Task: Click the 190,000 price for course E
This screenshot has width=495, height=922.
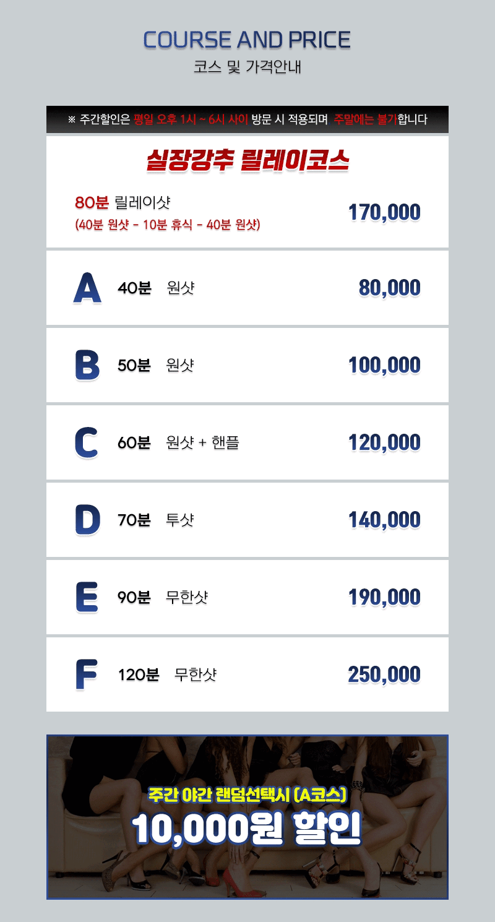Action: 384,597
